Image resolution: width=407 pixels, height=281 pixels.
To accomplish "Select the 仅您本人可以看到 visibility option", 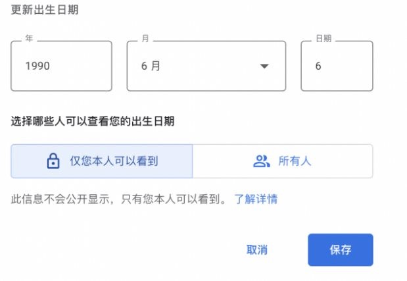I will [x=102, y=161].
